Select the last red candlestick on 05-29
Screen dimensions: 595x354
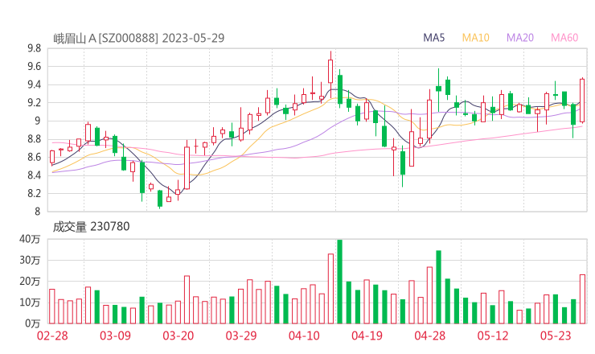[x=582, y=101]
